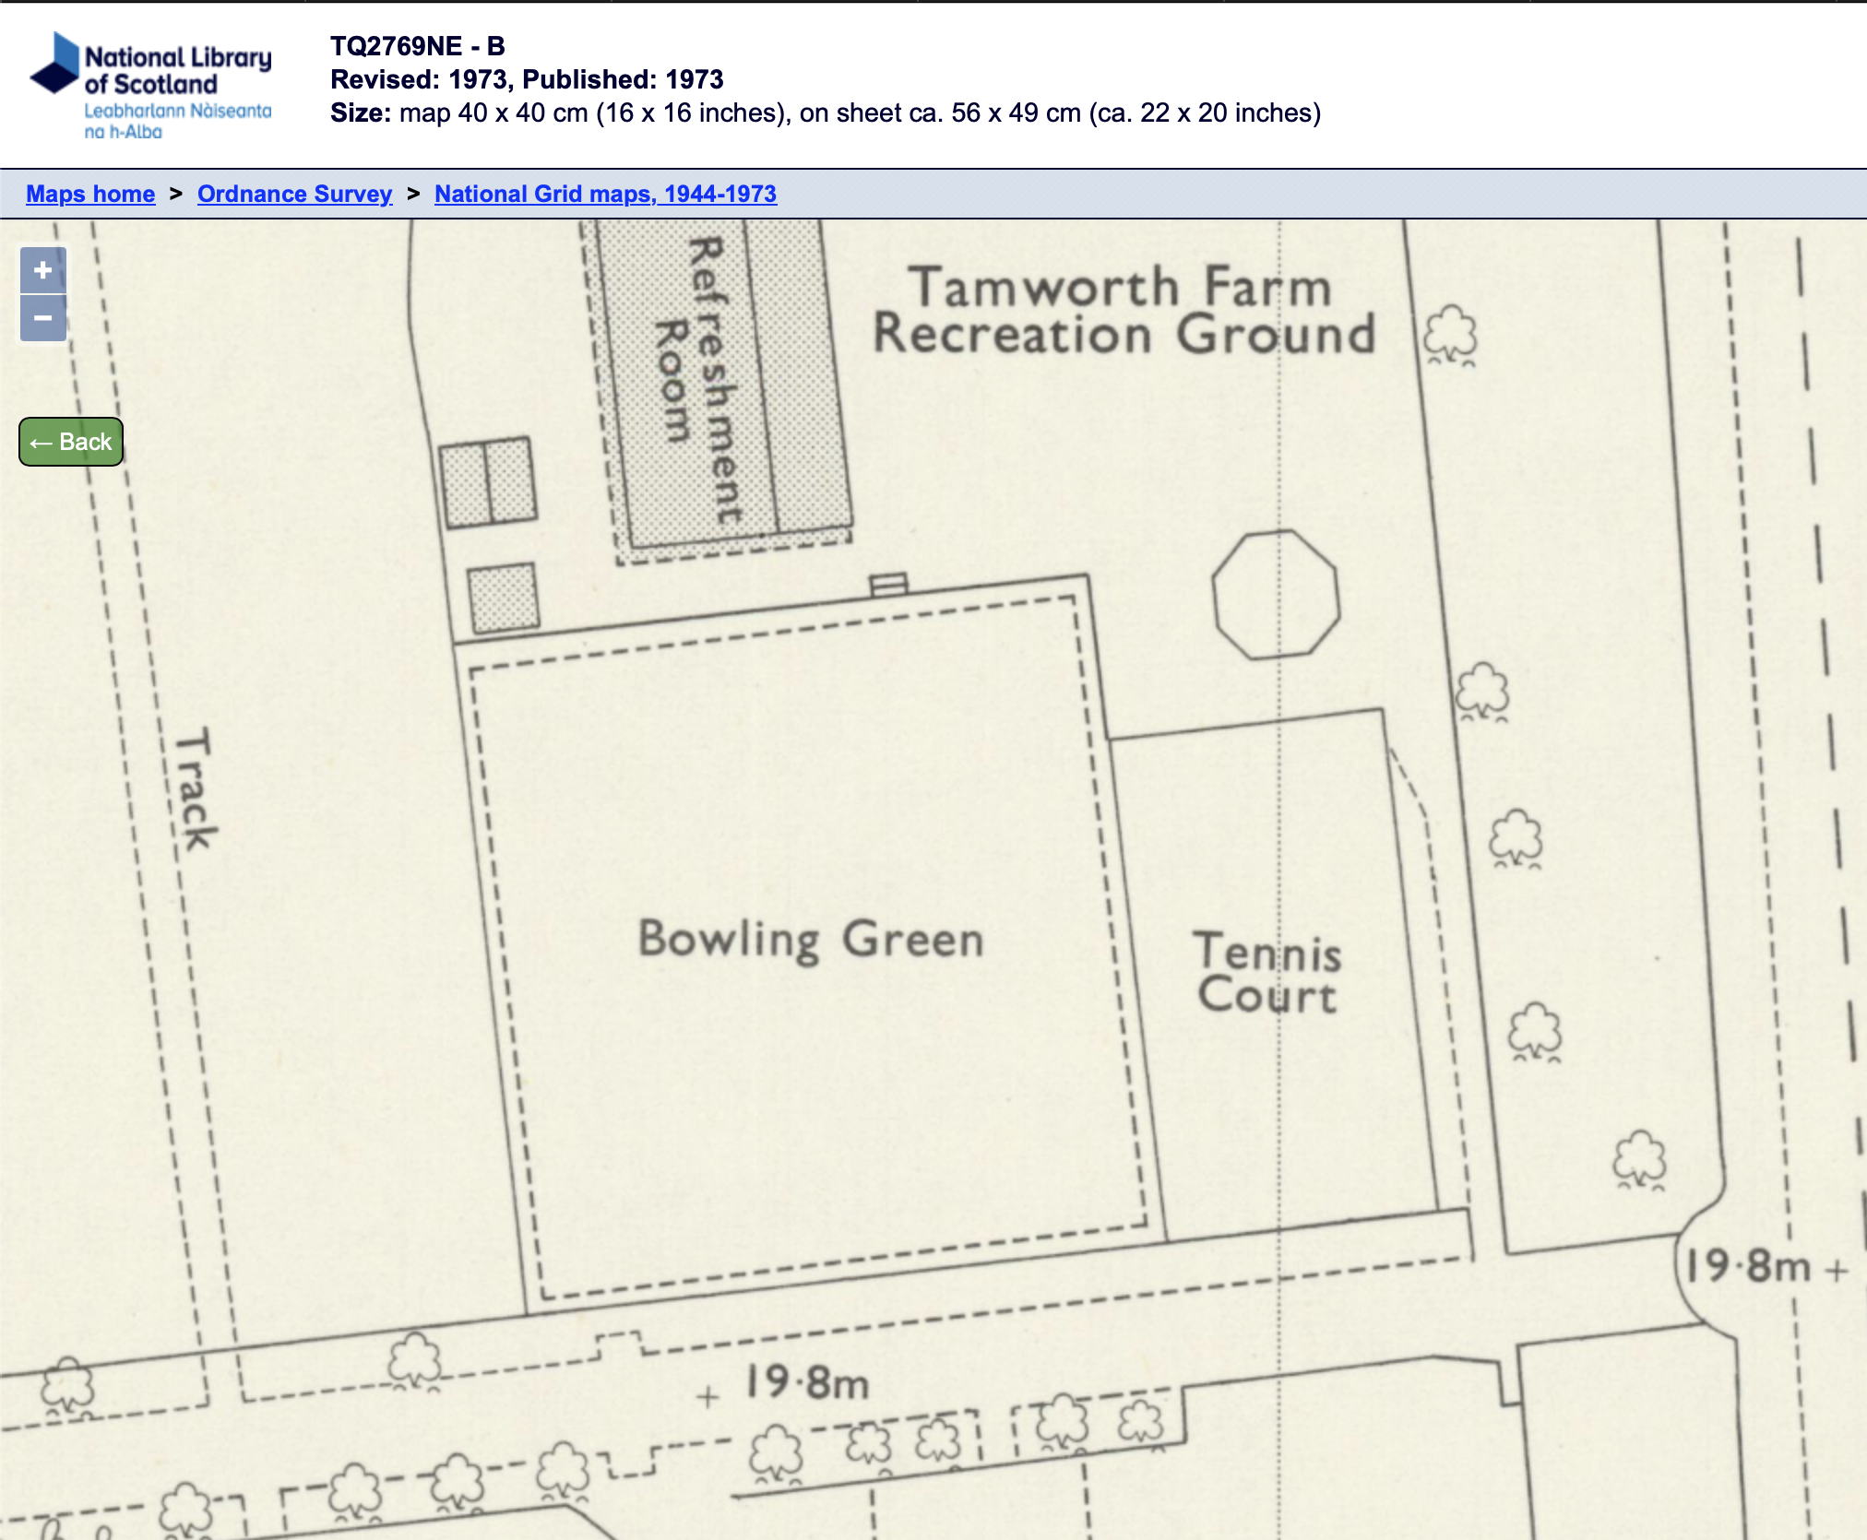Image resolution: width=1867 pixels, height=1540 pixels.
Task: Click the National Library of Scotland logo
Action: (x=152, y=86)
